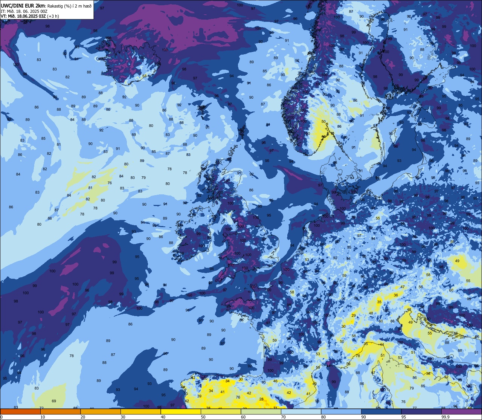Screen dimensions: 482x420
Task: Click the 0–10 % red-orange legend swatch
Action: (20, 412)
